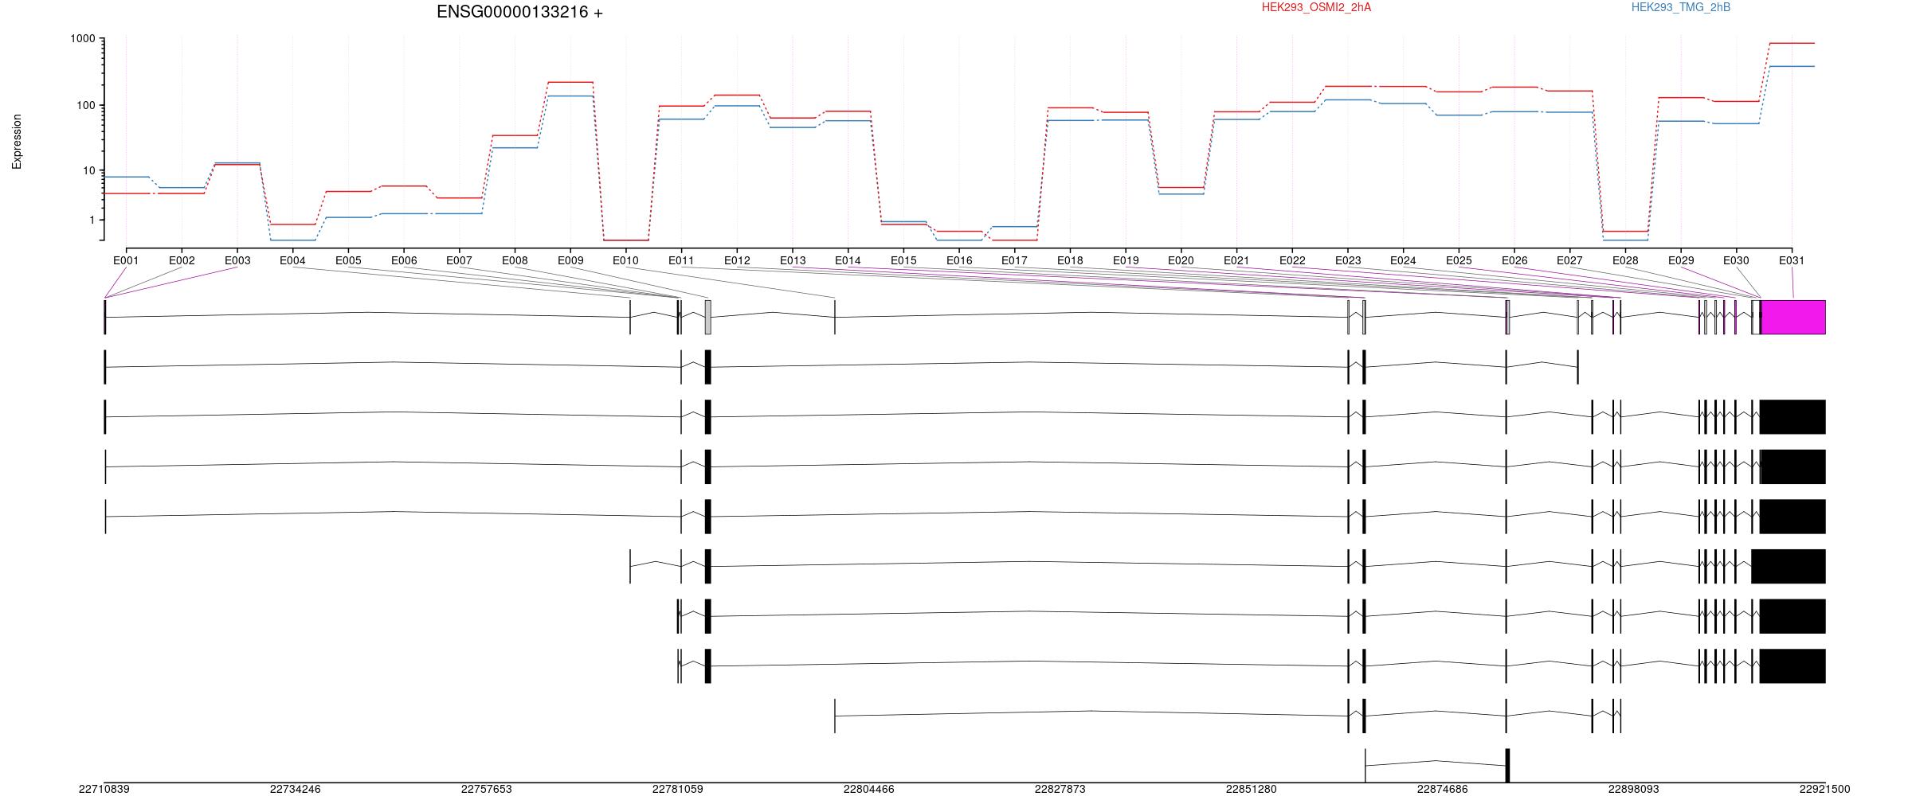Viewport: 1912px width, 804px height.
Task: Click exon label E014
Action: coord(848,260)
